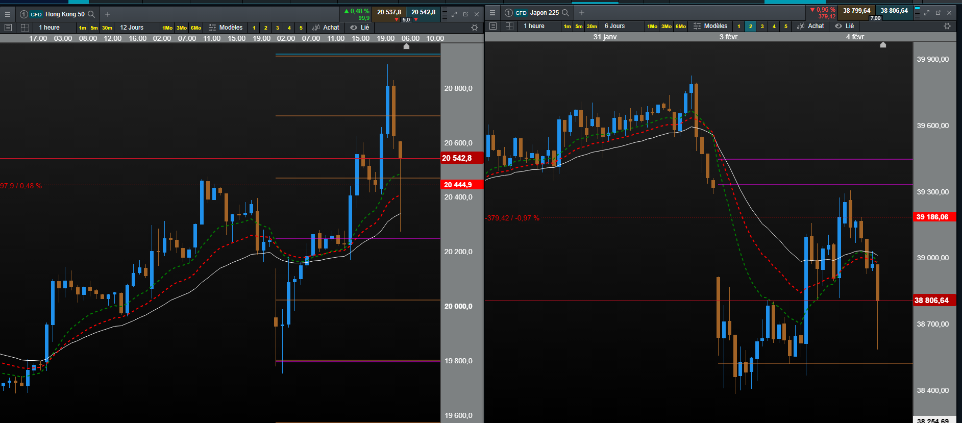
Task: Pop out the Japon 225 chart window
Action: coord(938,13)
